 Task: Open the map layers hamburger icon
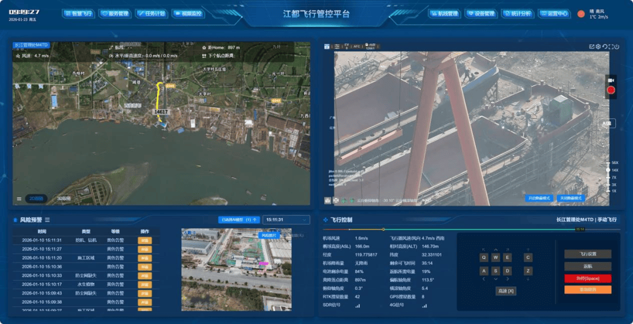point(19,199)
